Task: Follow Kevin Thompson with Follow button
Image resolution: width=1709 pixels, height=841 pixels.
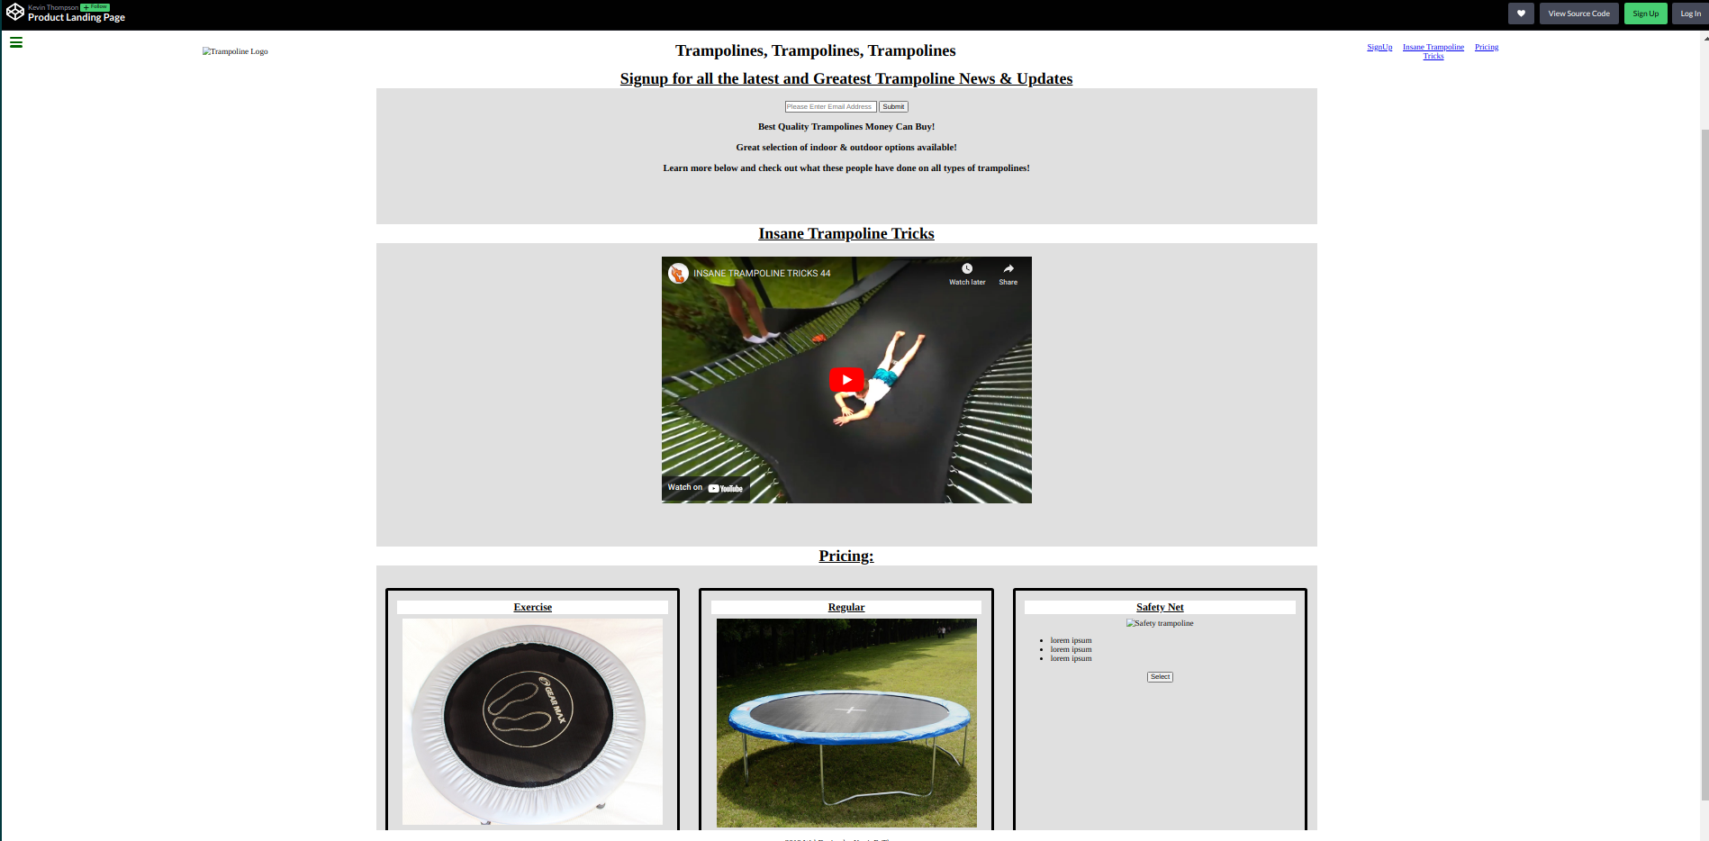Action: [x=95, y=7]
